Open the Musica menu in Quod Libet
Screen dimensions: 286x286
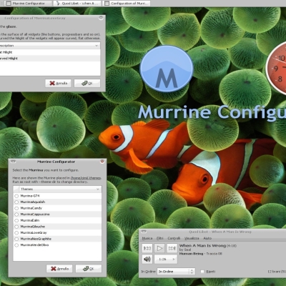(147, 238)
